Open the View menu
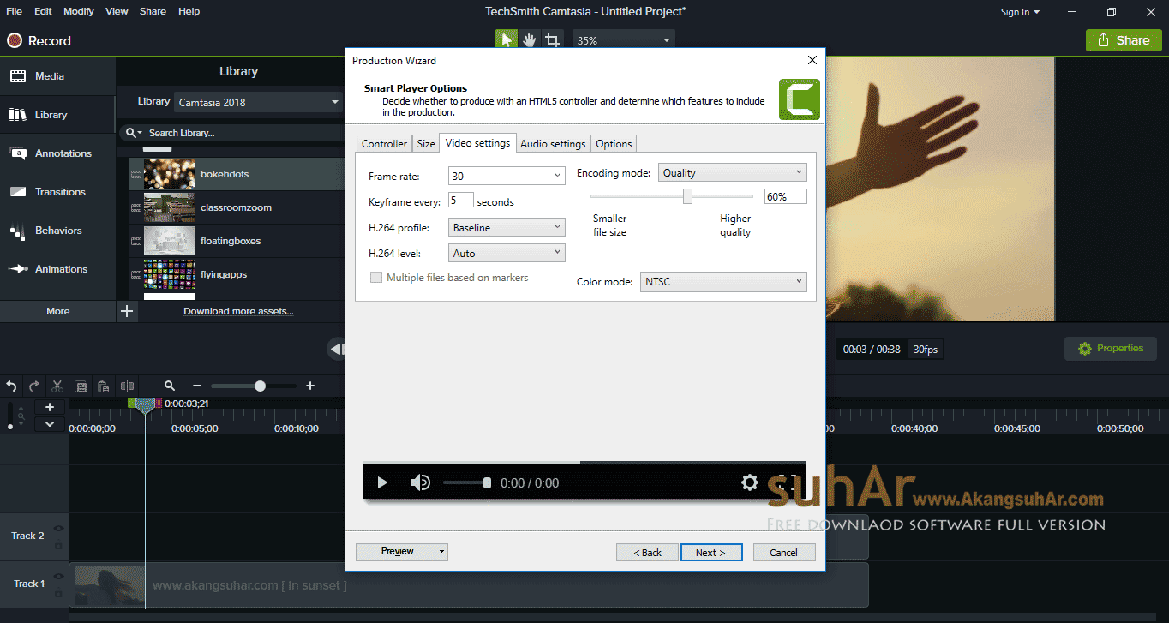This screenshot has width=1169, height=623. pos(117,11)
